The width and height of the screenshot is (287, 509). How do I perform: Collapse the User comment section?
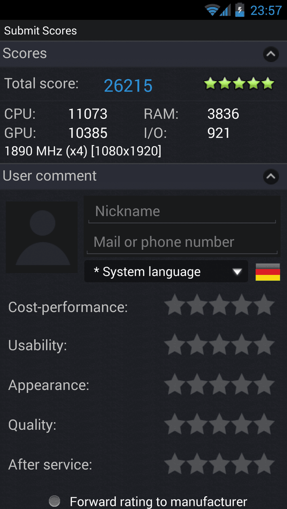[271, 177]
